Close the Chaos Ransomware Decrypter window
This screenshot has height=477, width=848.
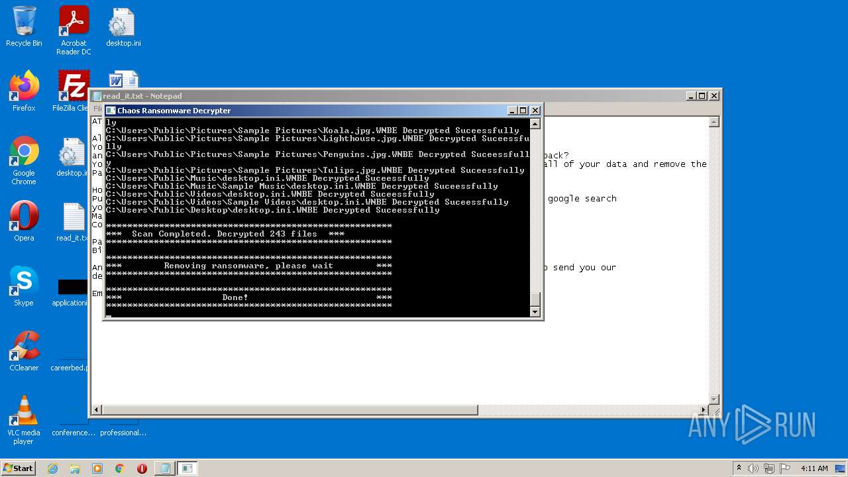click(535, 111)
